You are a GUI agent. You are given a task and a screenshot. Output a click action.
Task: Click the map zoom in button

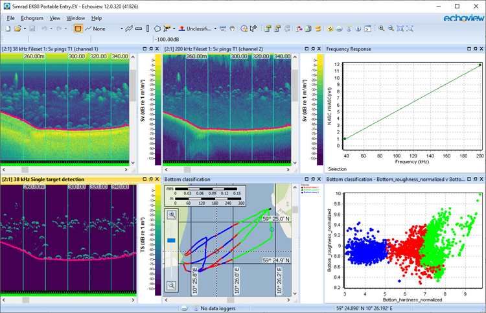pyautogui.click(x=172, y=214)
